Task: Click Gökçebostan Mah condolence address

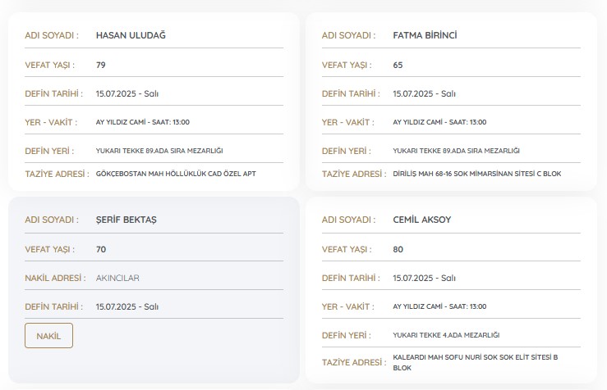Action: tap(177, 175)
